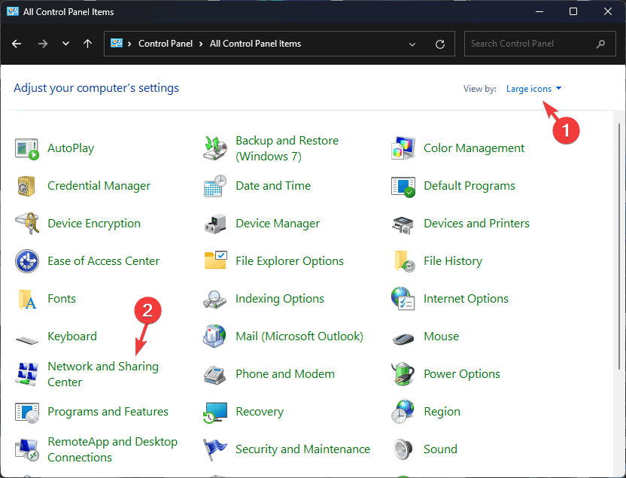
Task: Expand chevron after Control Panel breadcrumb
Action: [201, 44]
